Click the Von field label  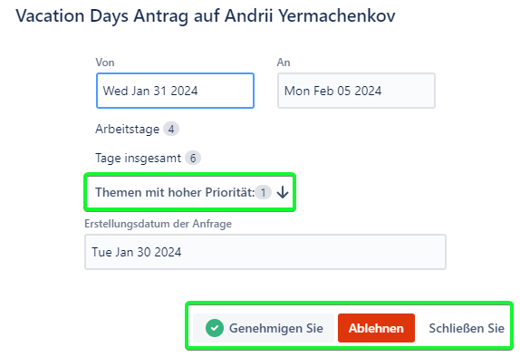point(105,63)
